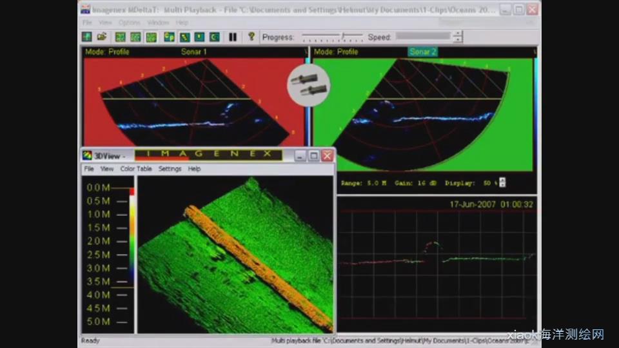619x348 pixels.
Task: Open the main window View menu
Action: click(x=105, y=23)
